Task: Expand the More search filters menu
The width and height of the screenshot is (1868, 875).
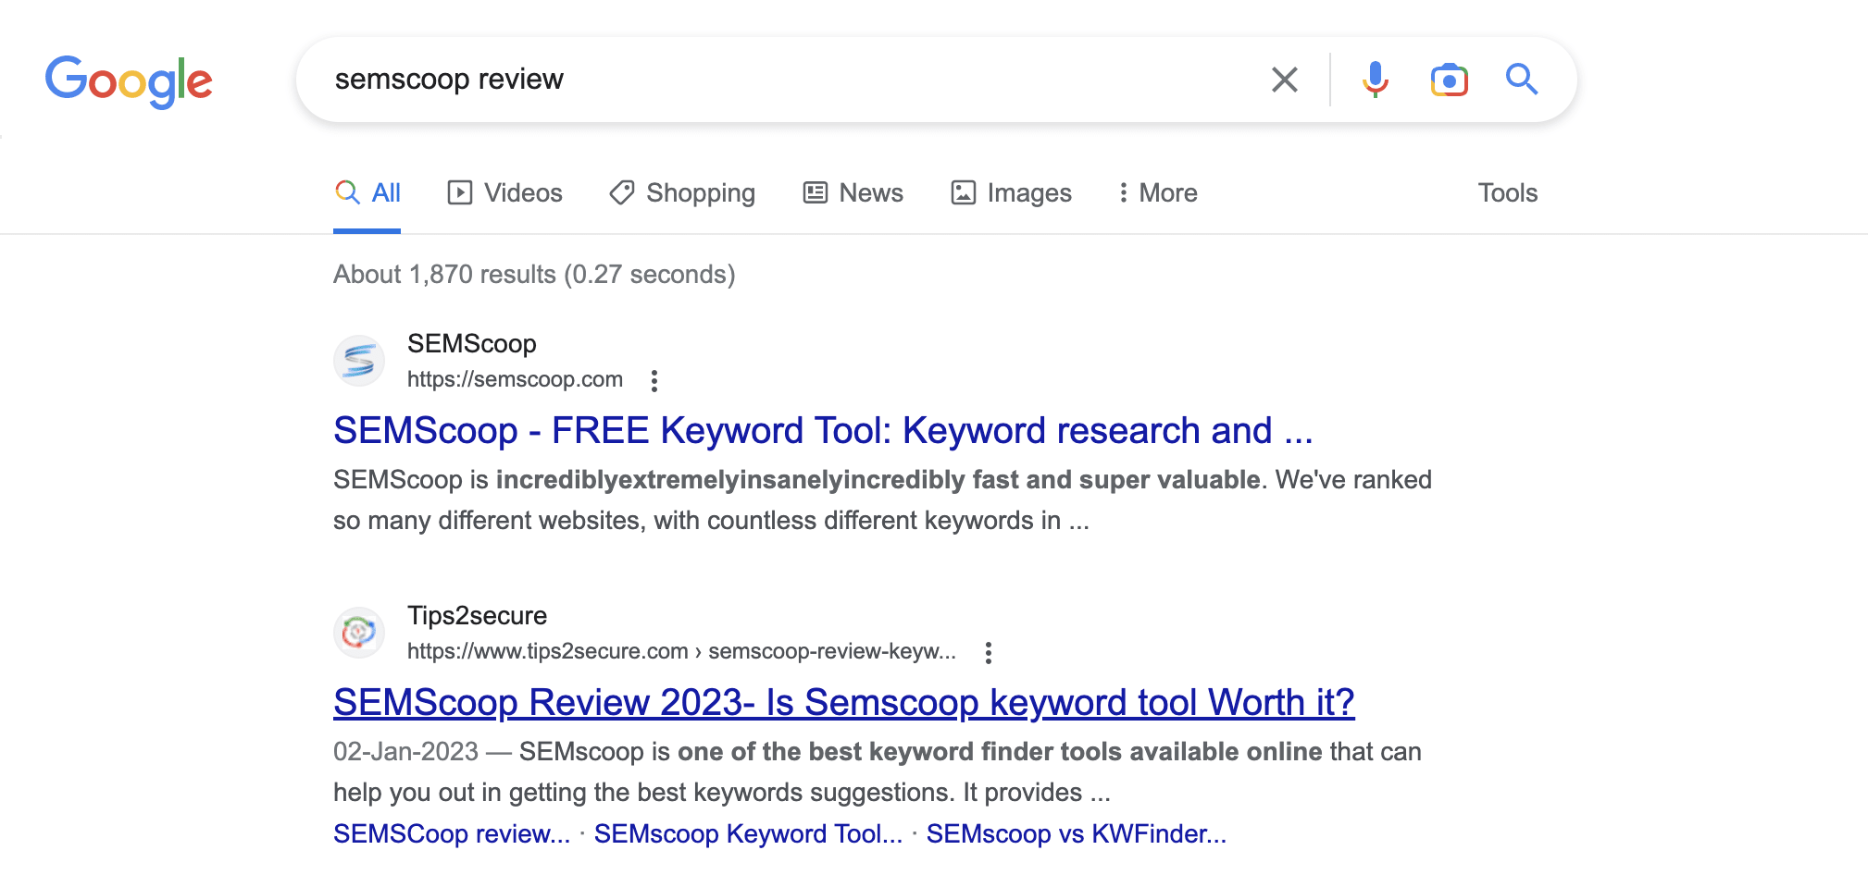Action: [1157, 192]
